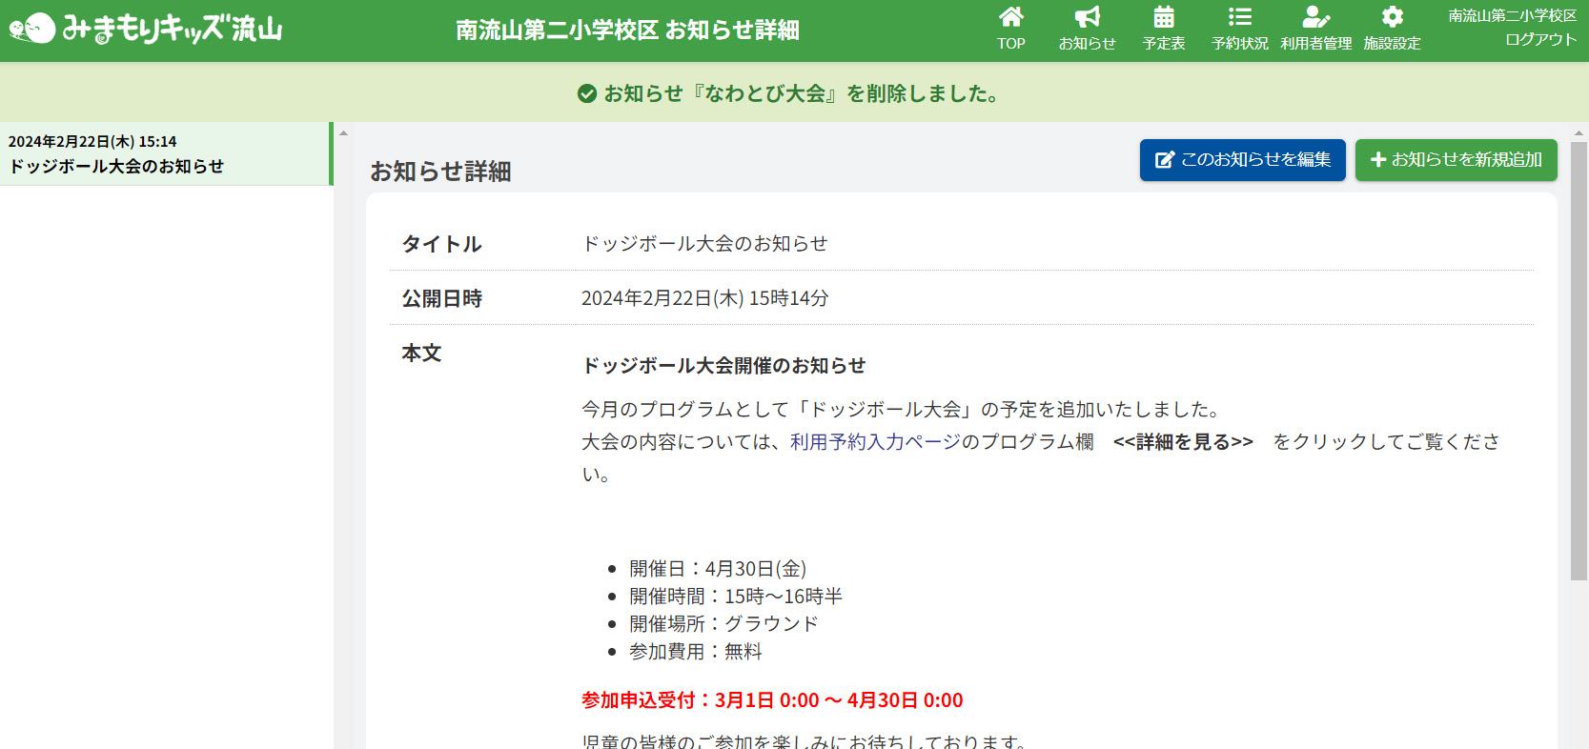
Task: Open the 施設設定 gear icon
Action: click(1392, 17)
